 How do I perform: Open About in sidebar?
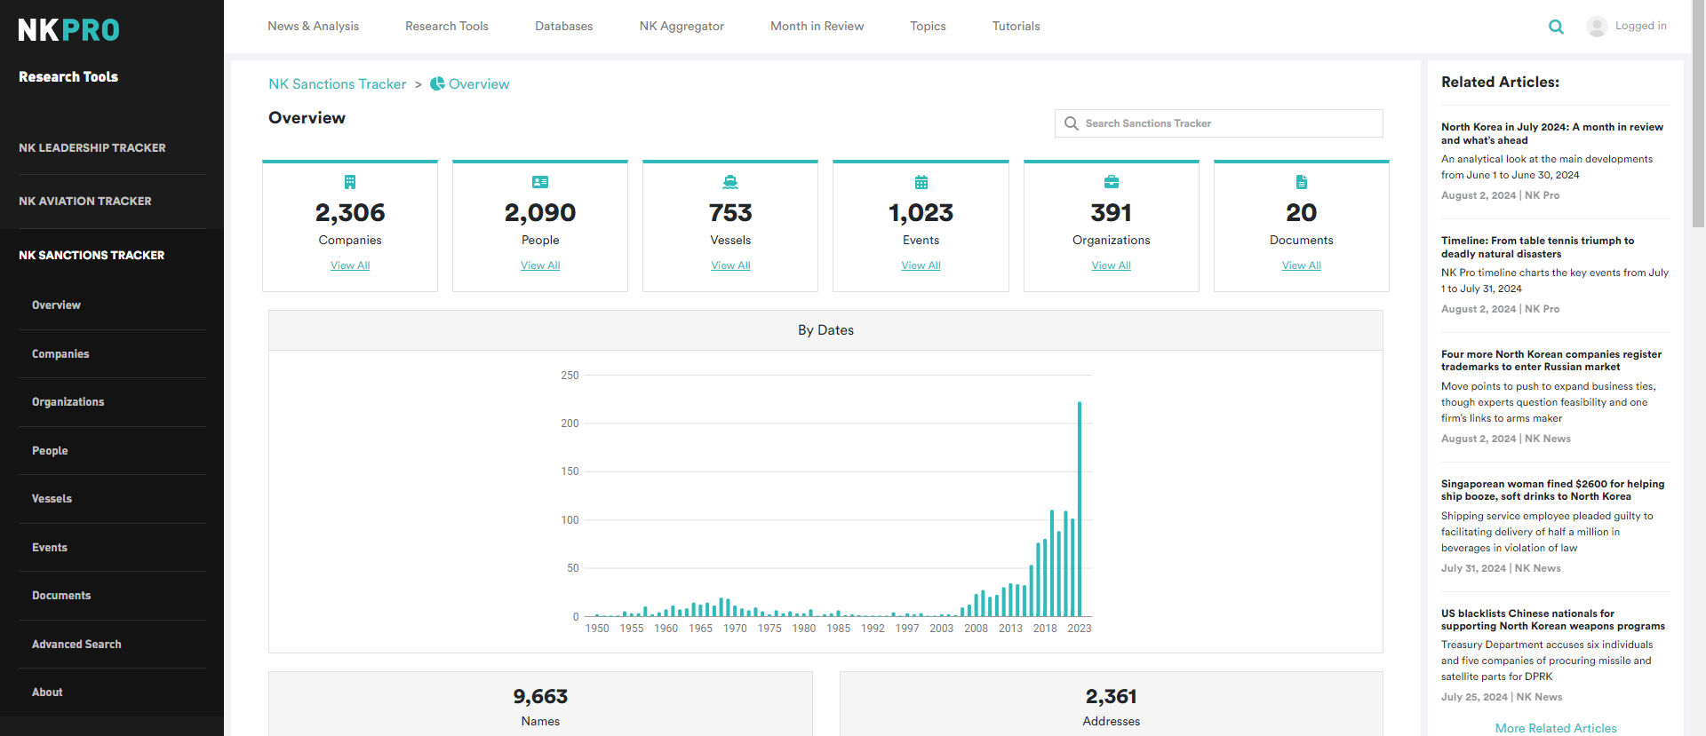pos(47,692)
